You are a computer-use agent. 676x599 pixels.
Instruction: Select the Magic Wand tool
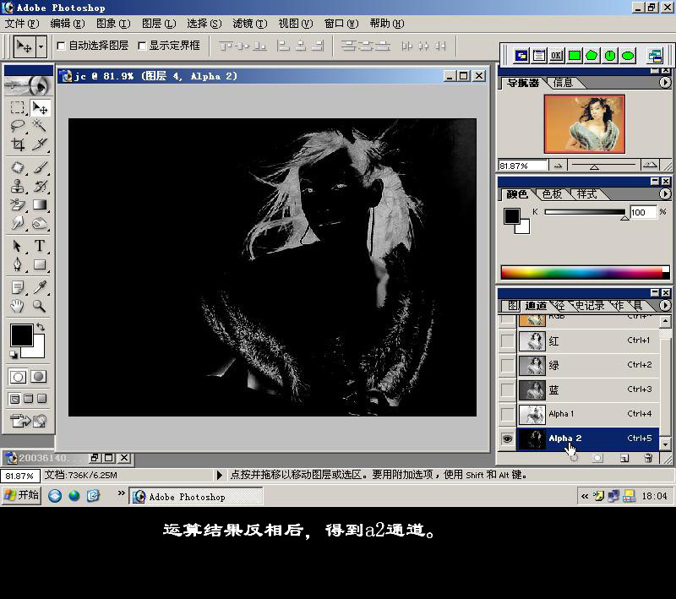pos(40,126)
